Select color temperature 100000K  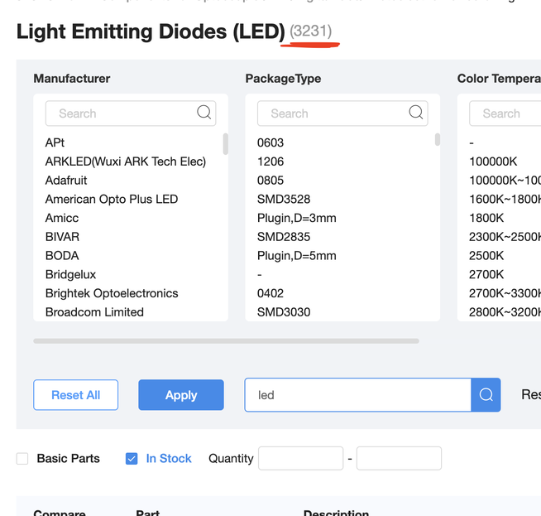493,162
